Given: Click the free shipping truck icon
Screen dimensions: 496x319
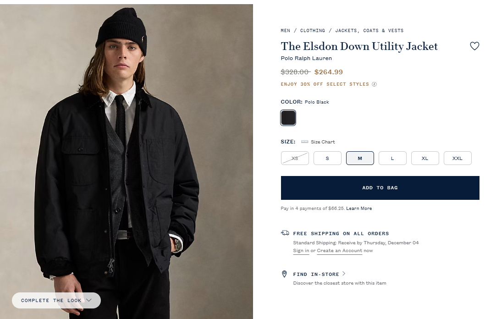Looking at the screenshot, I should coord(285,233).
